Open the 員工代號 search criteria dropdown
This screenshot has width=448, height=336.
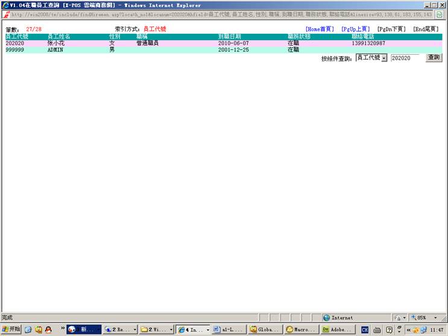[x=371, y=58]
